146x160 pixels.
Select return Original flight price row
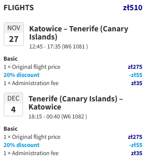coord(73,137)
